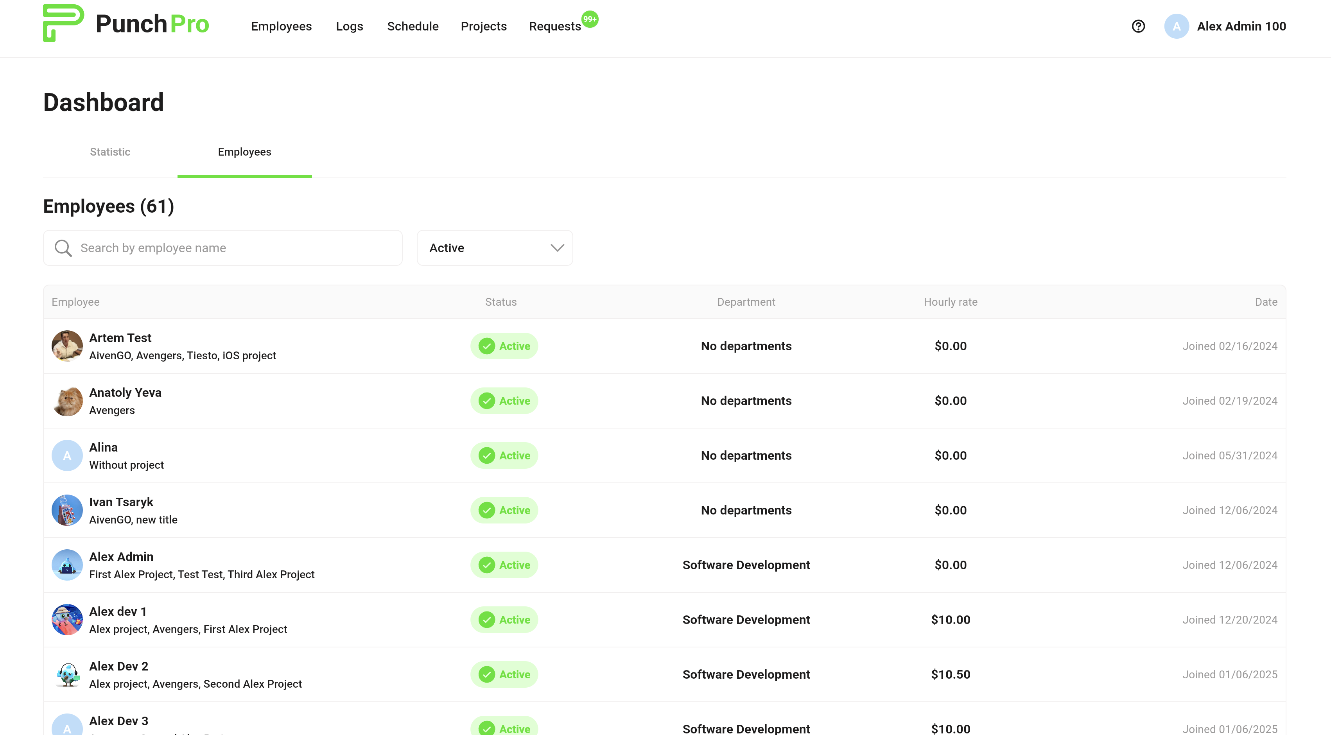Viewport: 1331px width, 735px height.
Task: Select the Employees dashboard tab
Action: [x=244, y=152]
